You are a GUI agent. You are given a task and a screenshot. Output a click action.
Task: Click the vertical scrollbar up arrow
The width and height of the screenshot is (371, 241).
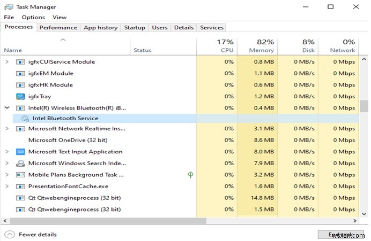pos(364,59)
